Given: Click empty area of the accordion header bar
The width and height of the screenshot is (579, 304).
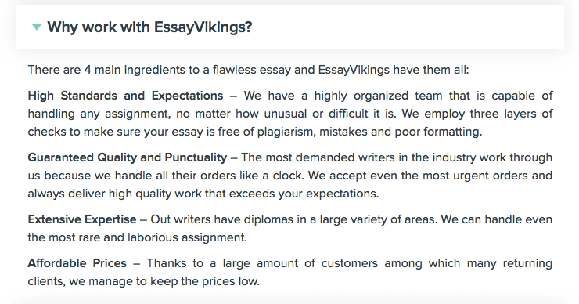Looking at the screenshot, I should (406, 27).
